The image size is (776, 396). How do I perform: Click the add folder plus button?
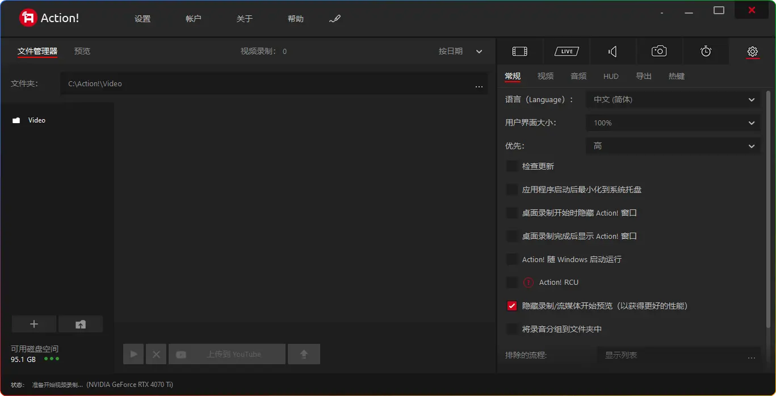click(x=34, y=324)
